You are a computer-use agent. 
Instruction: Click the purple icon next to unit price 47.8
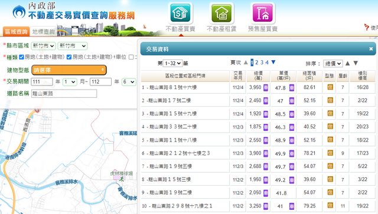coord(292,88)
